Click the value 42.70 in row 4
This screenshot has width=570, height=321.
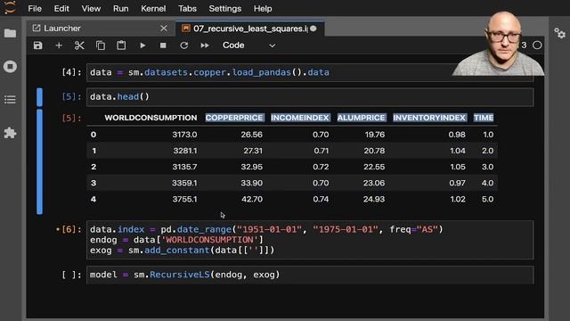(252, 200)
